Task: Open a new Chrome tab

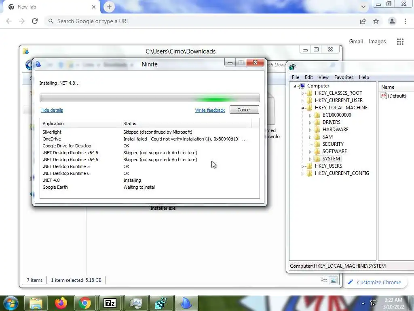Action: (x=109, y=7)
